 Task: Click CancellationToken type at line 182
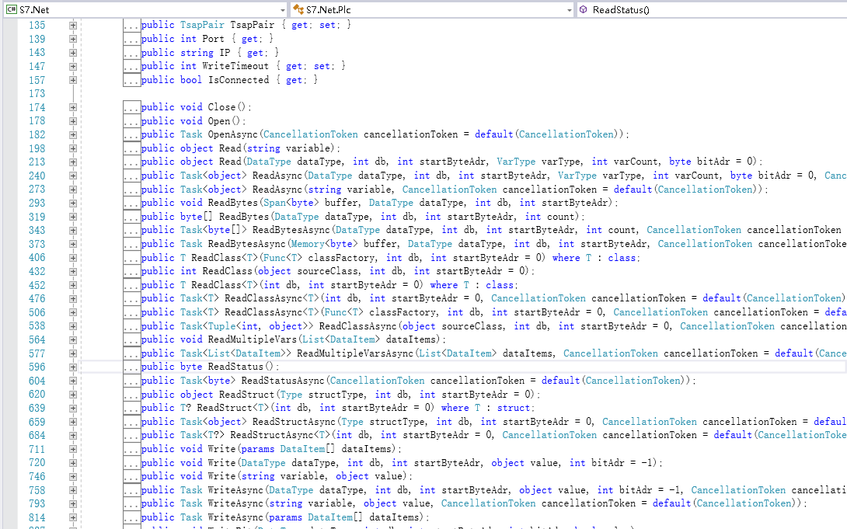pyautogui.click(x=311, y=134)
